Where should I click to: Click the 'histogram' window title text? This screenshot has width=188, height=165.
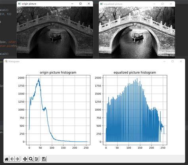[x=14, y=61]
